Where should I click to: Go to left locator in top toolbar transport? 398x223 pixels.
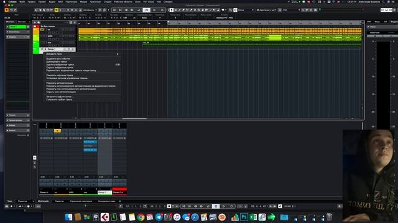tap(114, 10)
